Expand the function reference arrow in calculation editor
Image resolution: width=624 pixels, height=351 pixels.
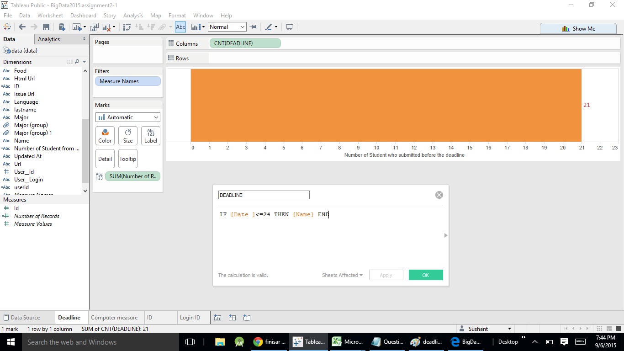coord(446,235)
